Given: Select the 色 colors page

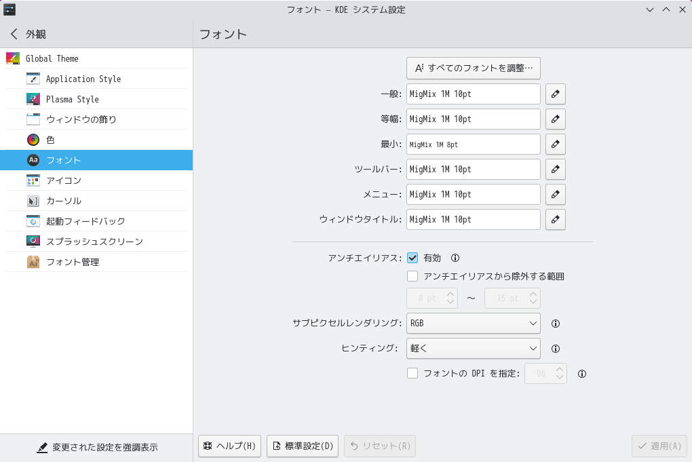Looking at the screenshot, I should tap(96, 140).
